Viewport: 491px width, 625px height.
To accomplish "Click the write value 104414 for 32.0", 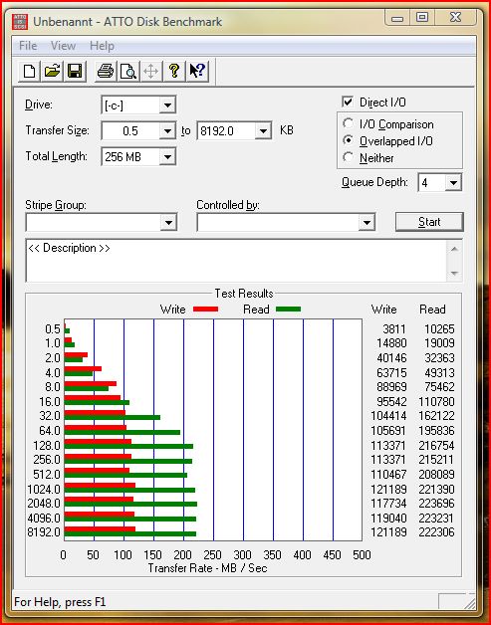I will tap(388, 416).
